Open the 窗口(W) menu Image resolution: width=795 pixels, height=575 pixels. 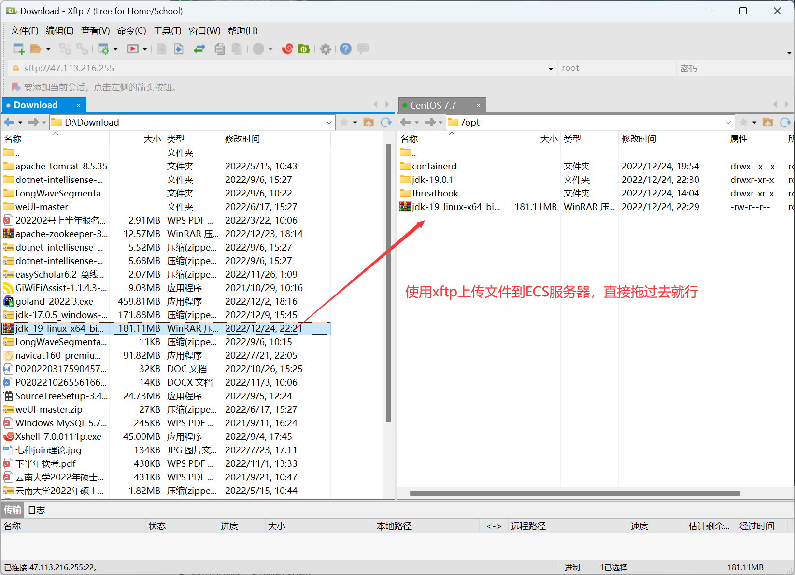[205, 31]
